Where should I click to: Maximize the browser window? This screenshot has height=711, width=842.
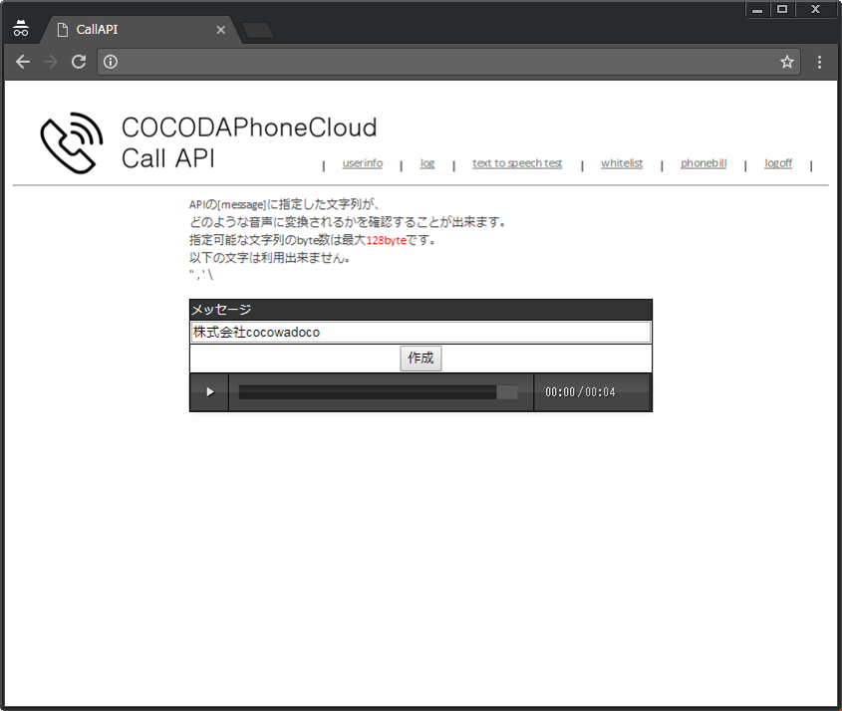point(782,10)
